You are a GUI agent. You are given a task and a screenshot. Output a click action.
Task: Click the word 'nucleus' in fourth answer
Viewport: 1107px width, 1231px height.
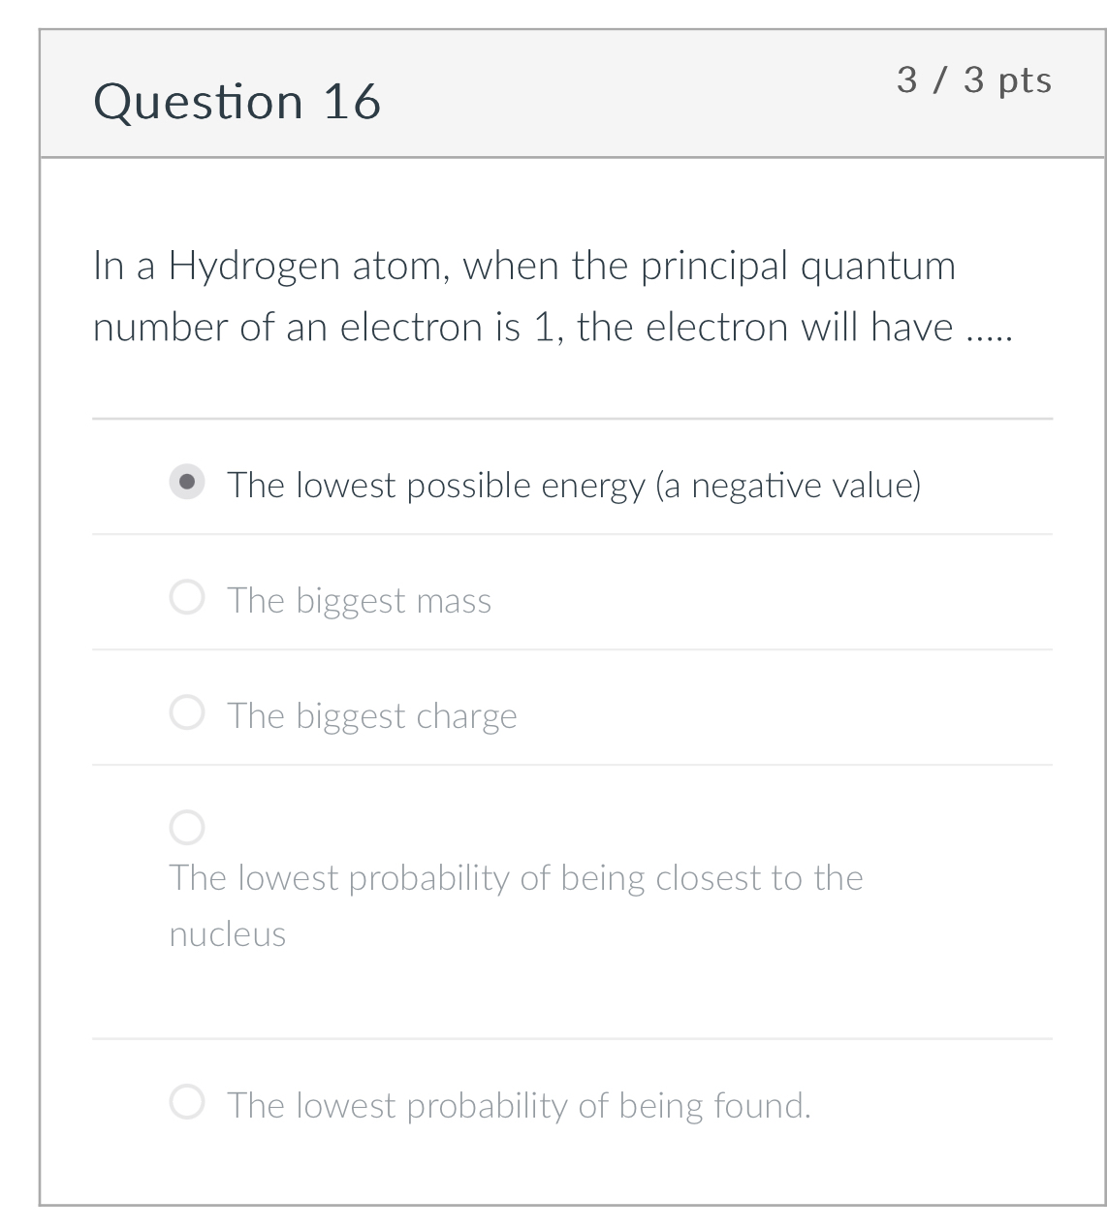pos(227,933)
